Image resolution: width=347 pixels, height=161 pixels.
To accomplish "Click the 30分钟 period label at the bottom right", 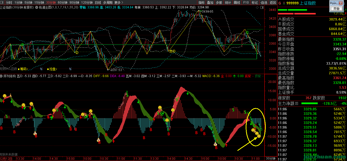I will [x=271, y=158].
